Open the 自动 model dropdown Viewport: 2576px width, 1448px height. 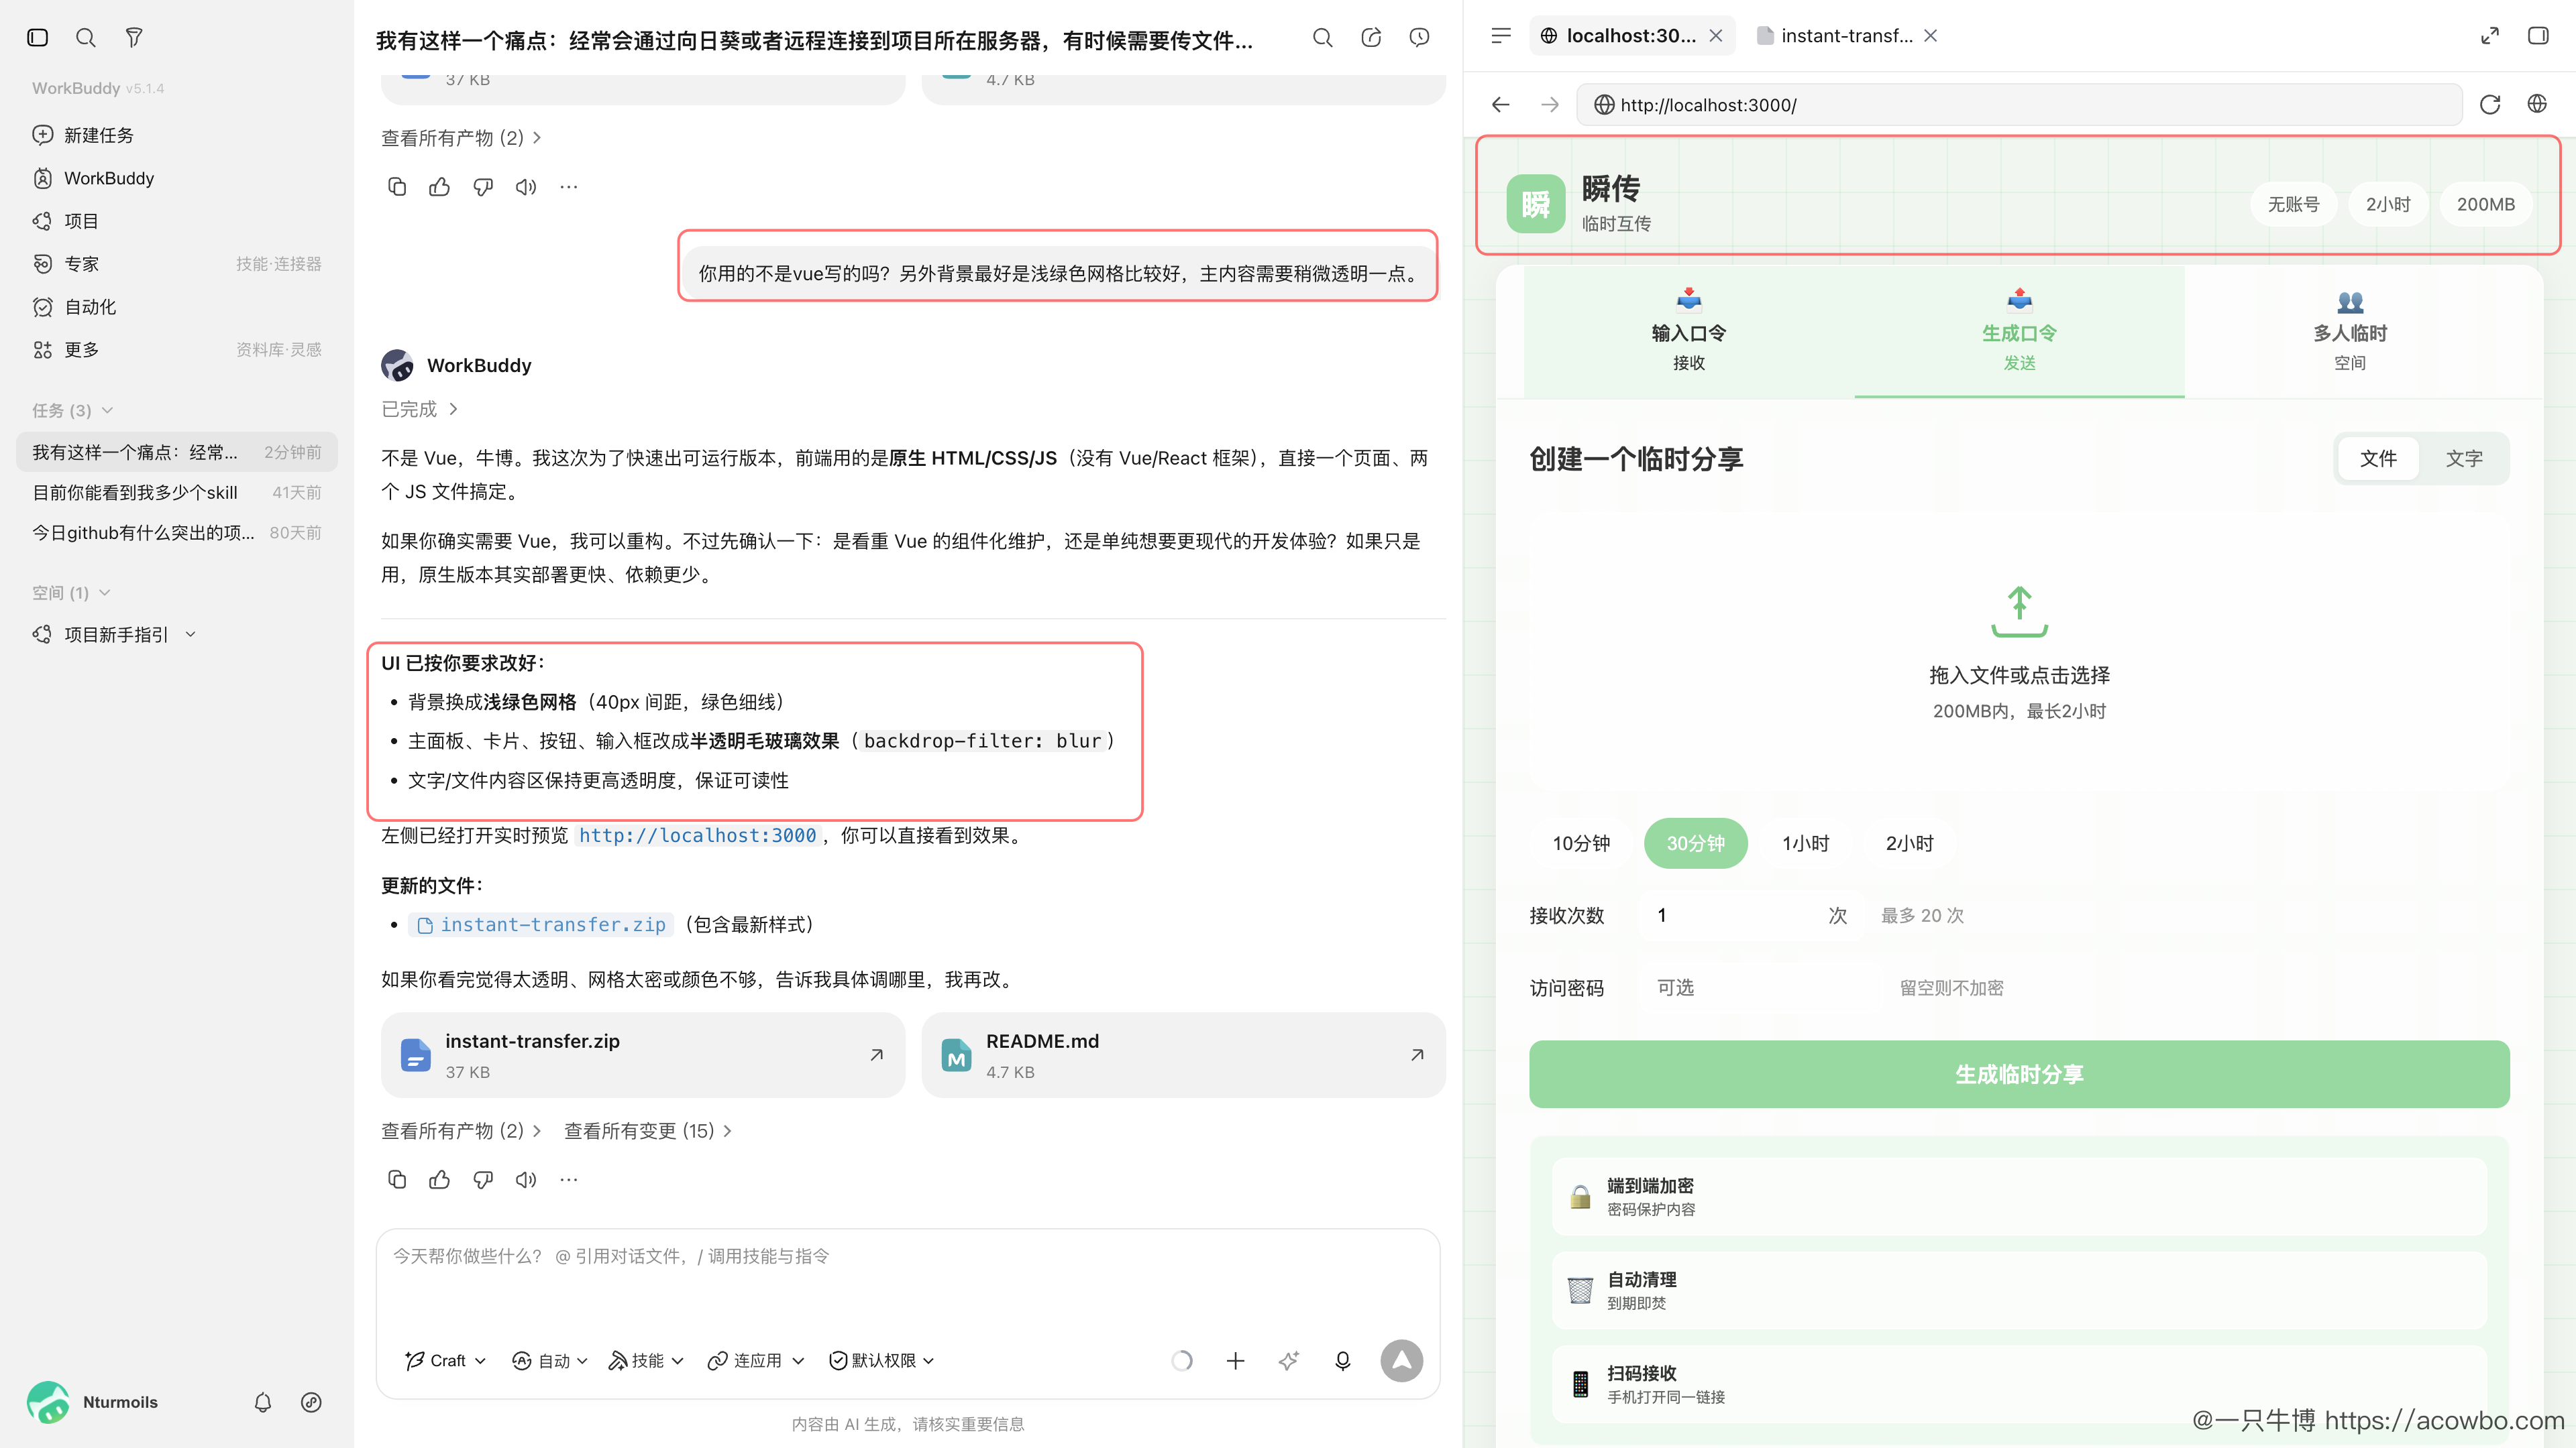[549, 1361]
